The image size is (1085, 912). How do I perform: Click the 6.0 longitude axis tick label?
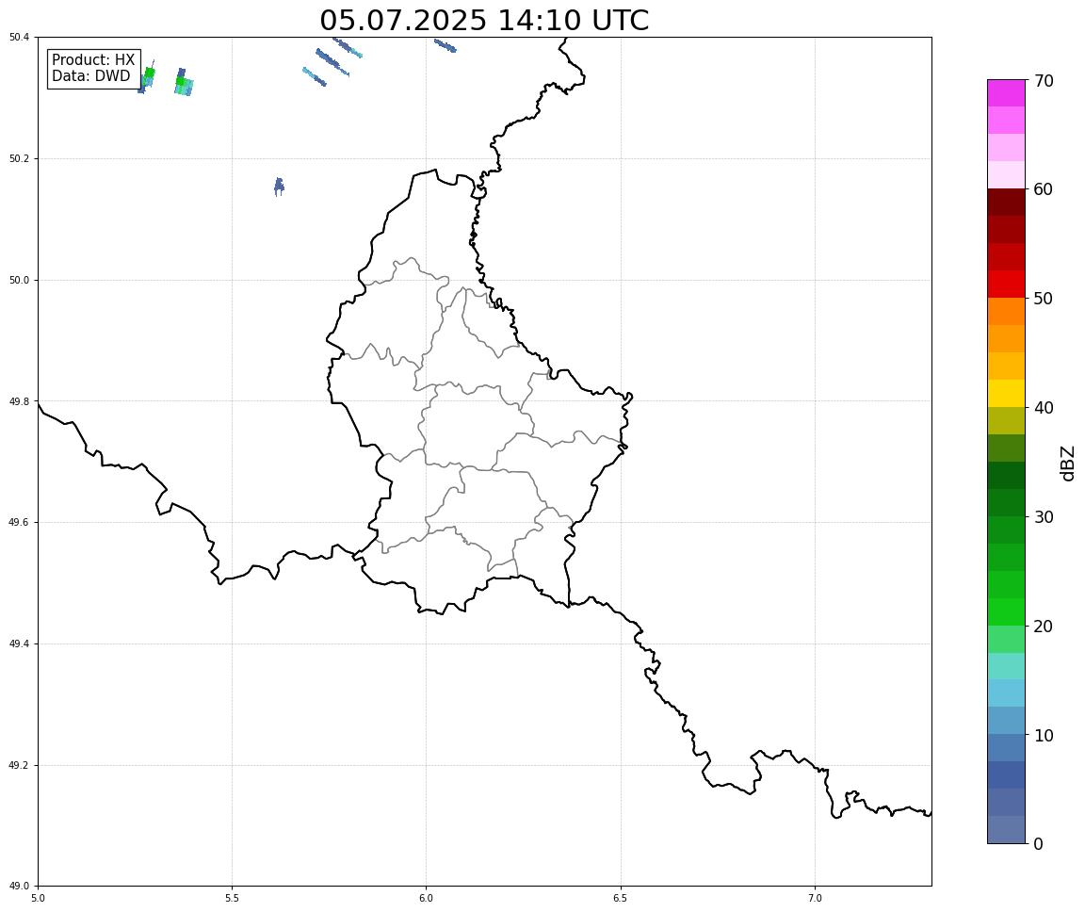click(x=427, y=898)
